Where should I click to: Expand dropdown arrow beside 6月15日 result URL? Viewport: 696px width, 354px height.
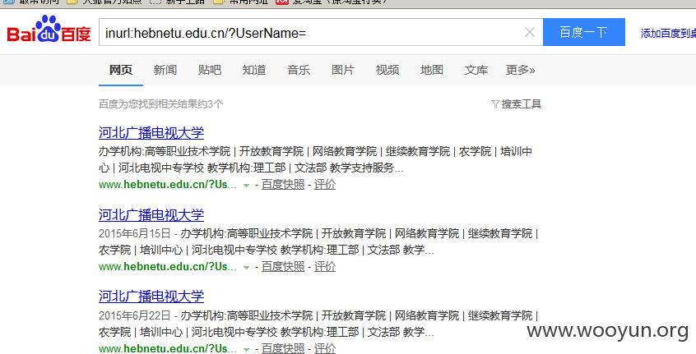[x=246, y=268]
